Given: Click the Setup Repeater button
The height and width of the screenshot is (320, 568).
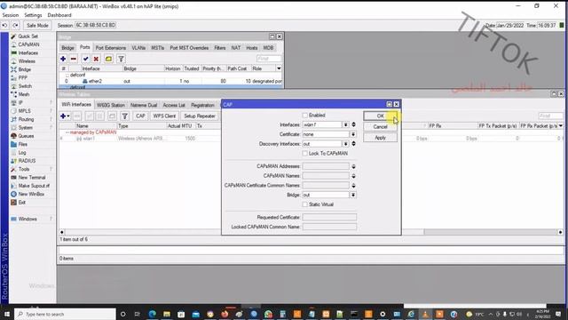Looking at the screenshot, I should pos(199,116).
